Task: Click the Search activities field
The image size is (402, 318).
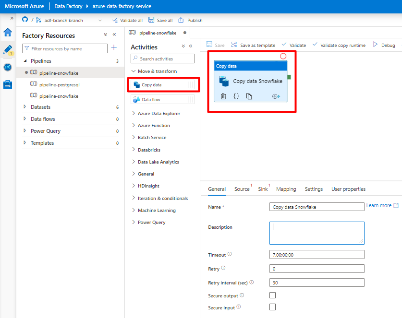Action: click(162, 59)
